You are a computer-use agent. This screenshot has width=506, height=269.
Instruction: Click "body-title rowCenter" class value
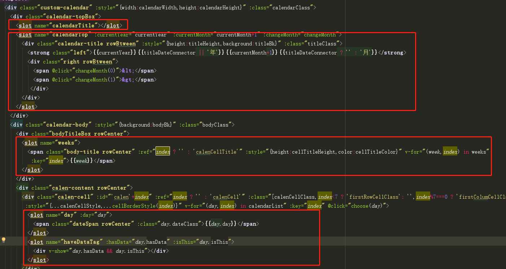pyautogui.click(x=98, y=152)
